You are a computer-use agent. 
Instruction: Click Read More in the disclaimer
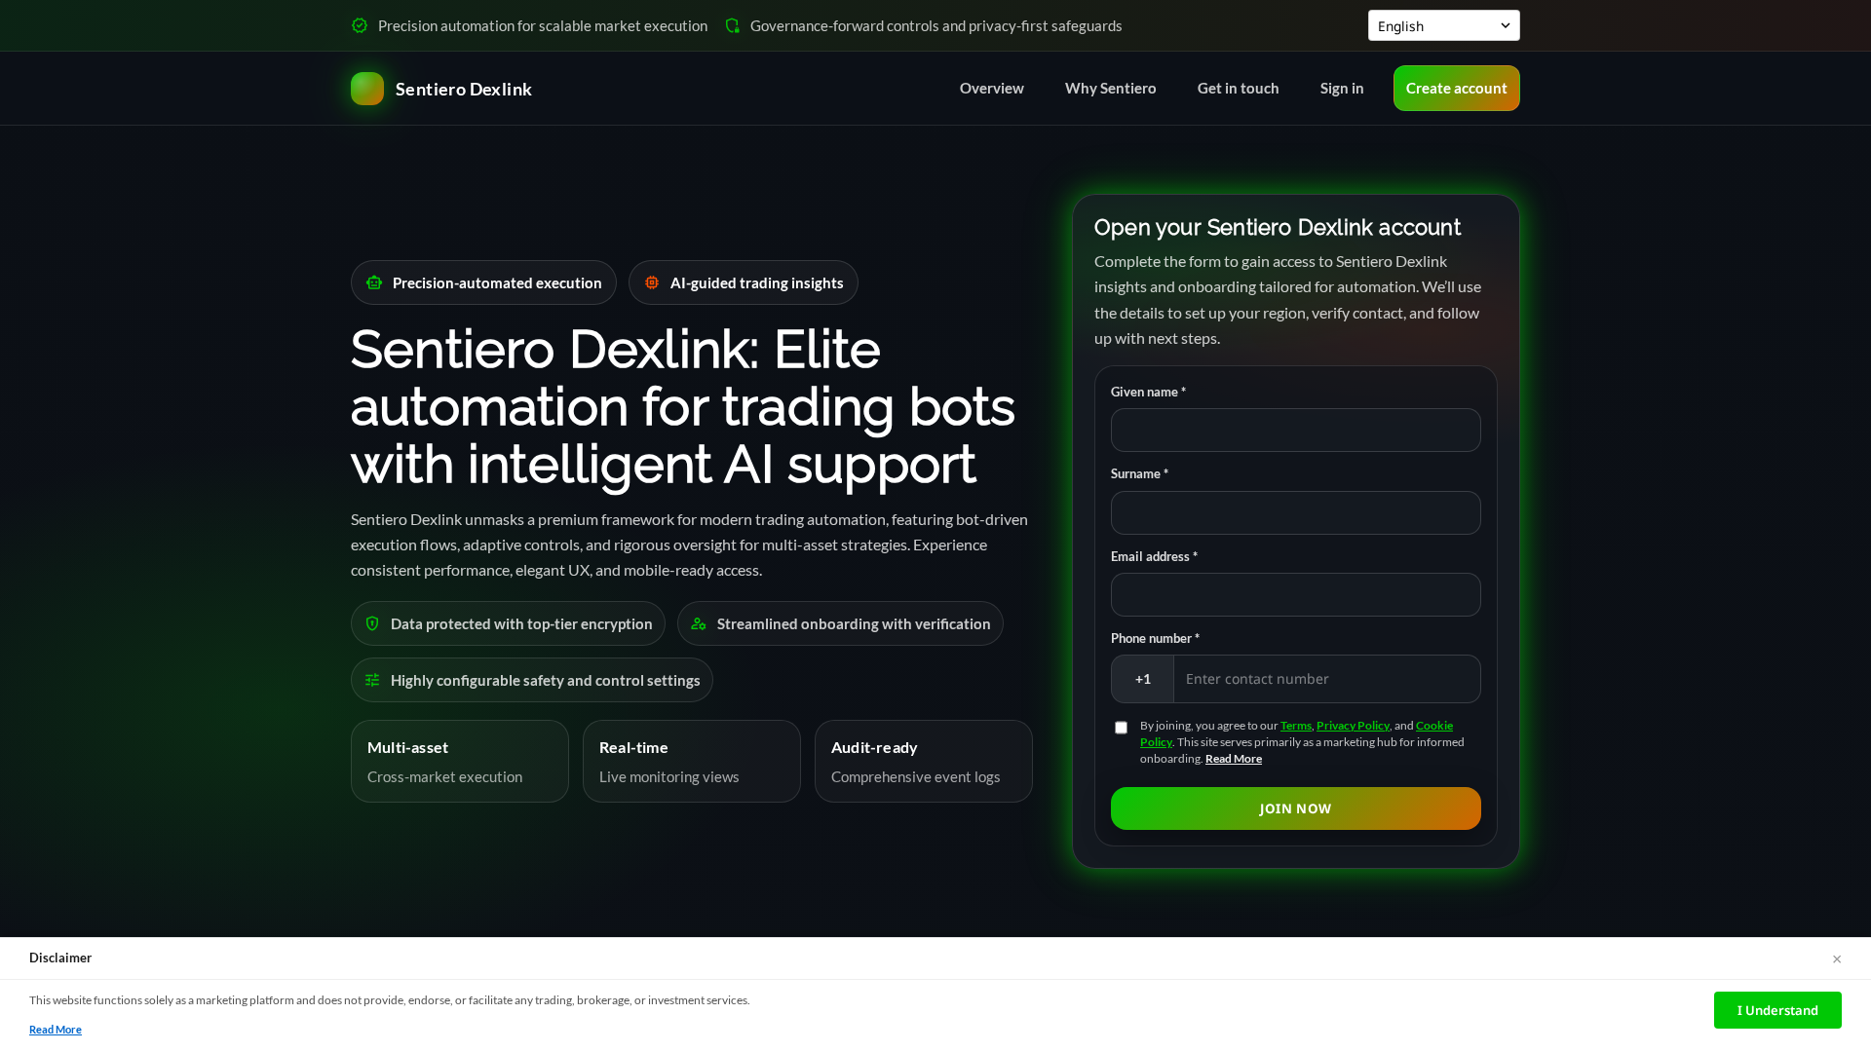pyautogui.click(x=56, y=1030)
